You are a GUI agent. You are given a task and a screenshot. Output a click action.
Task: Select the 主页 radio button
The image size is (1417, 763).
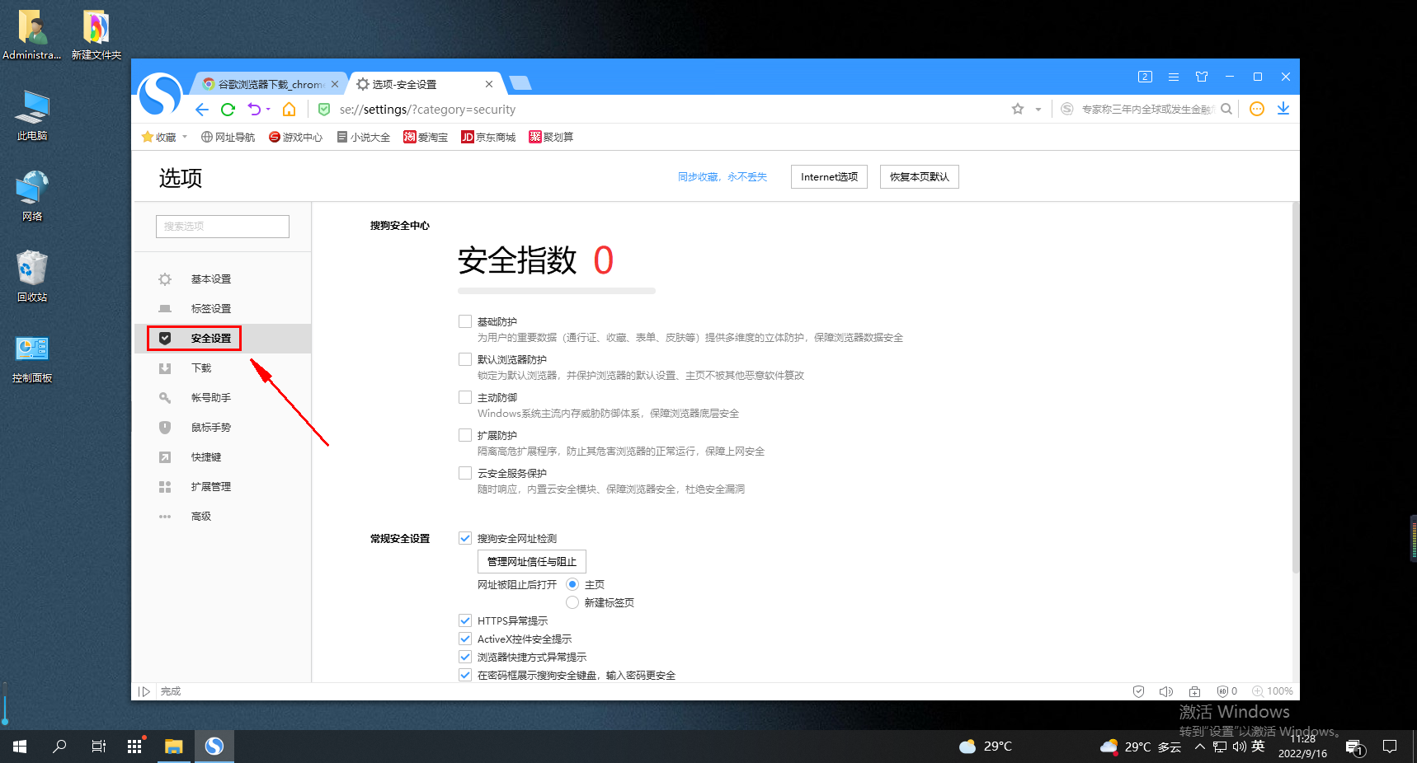click(572, 584)
